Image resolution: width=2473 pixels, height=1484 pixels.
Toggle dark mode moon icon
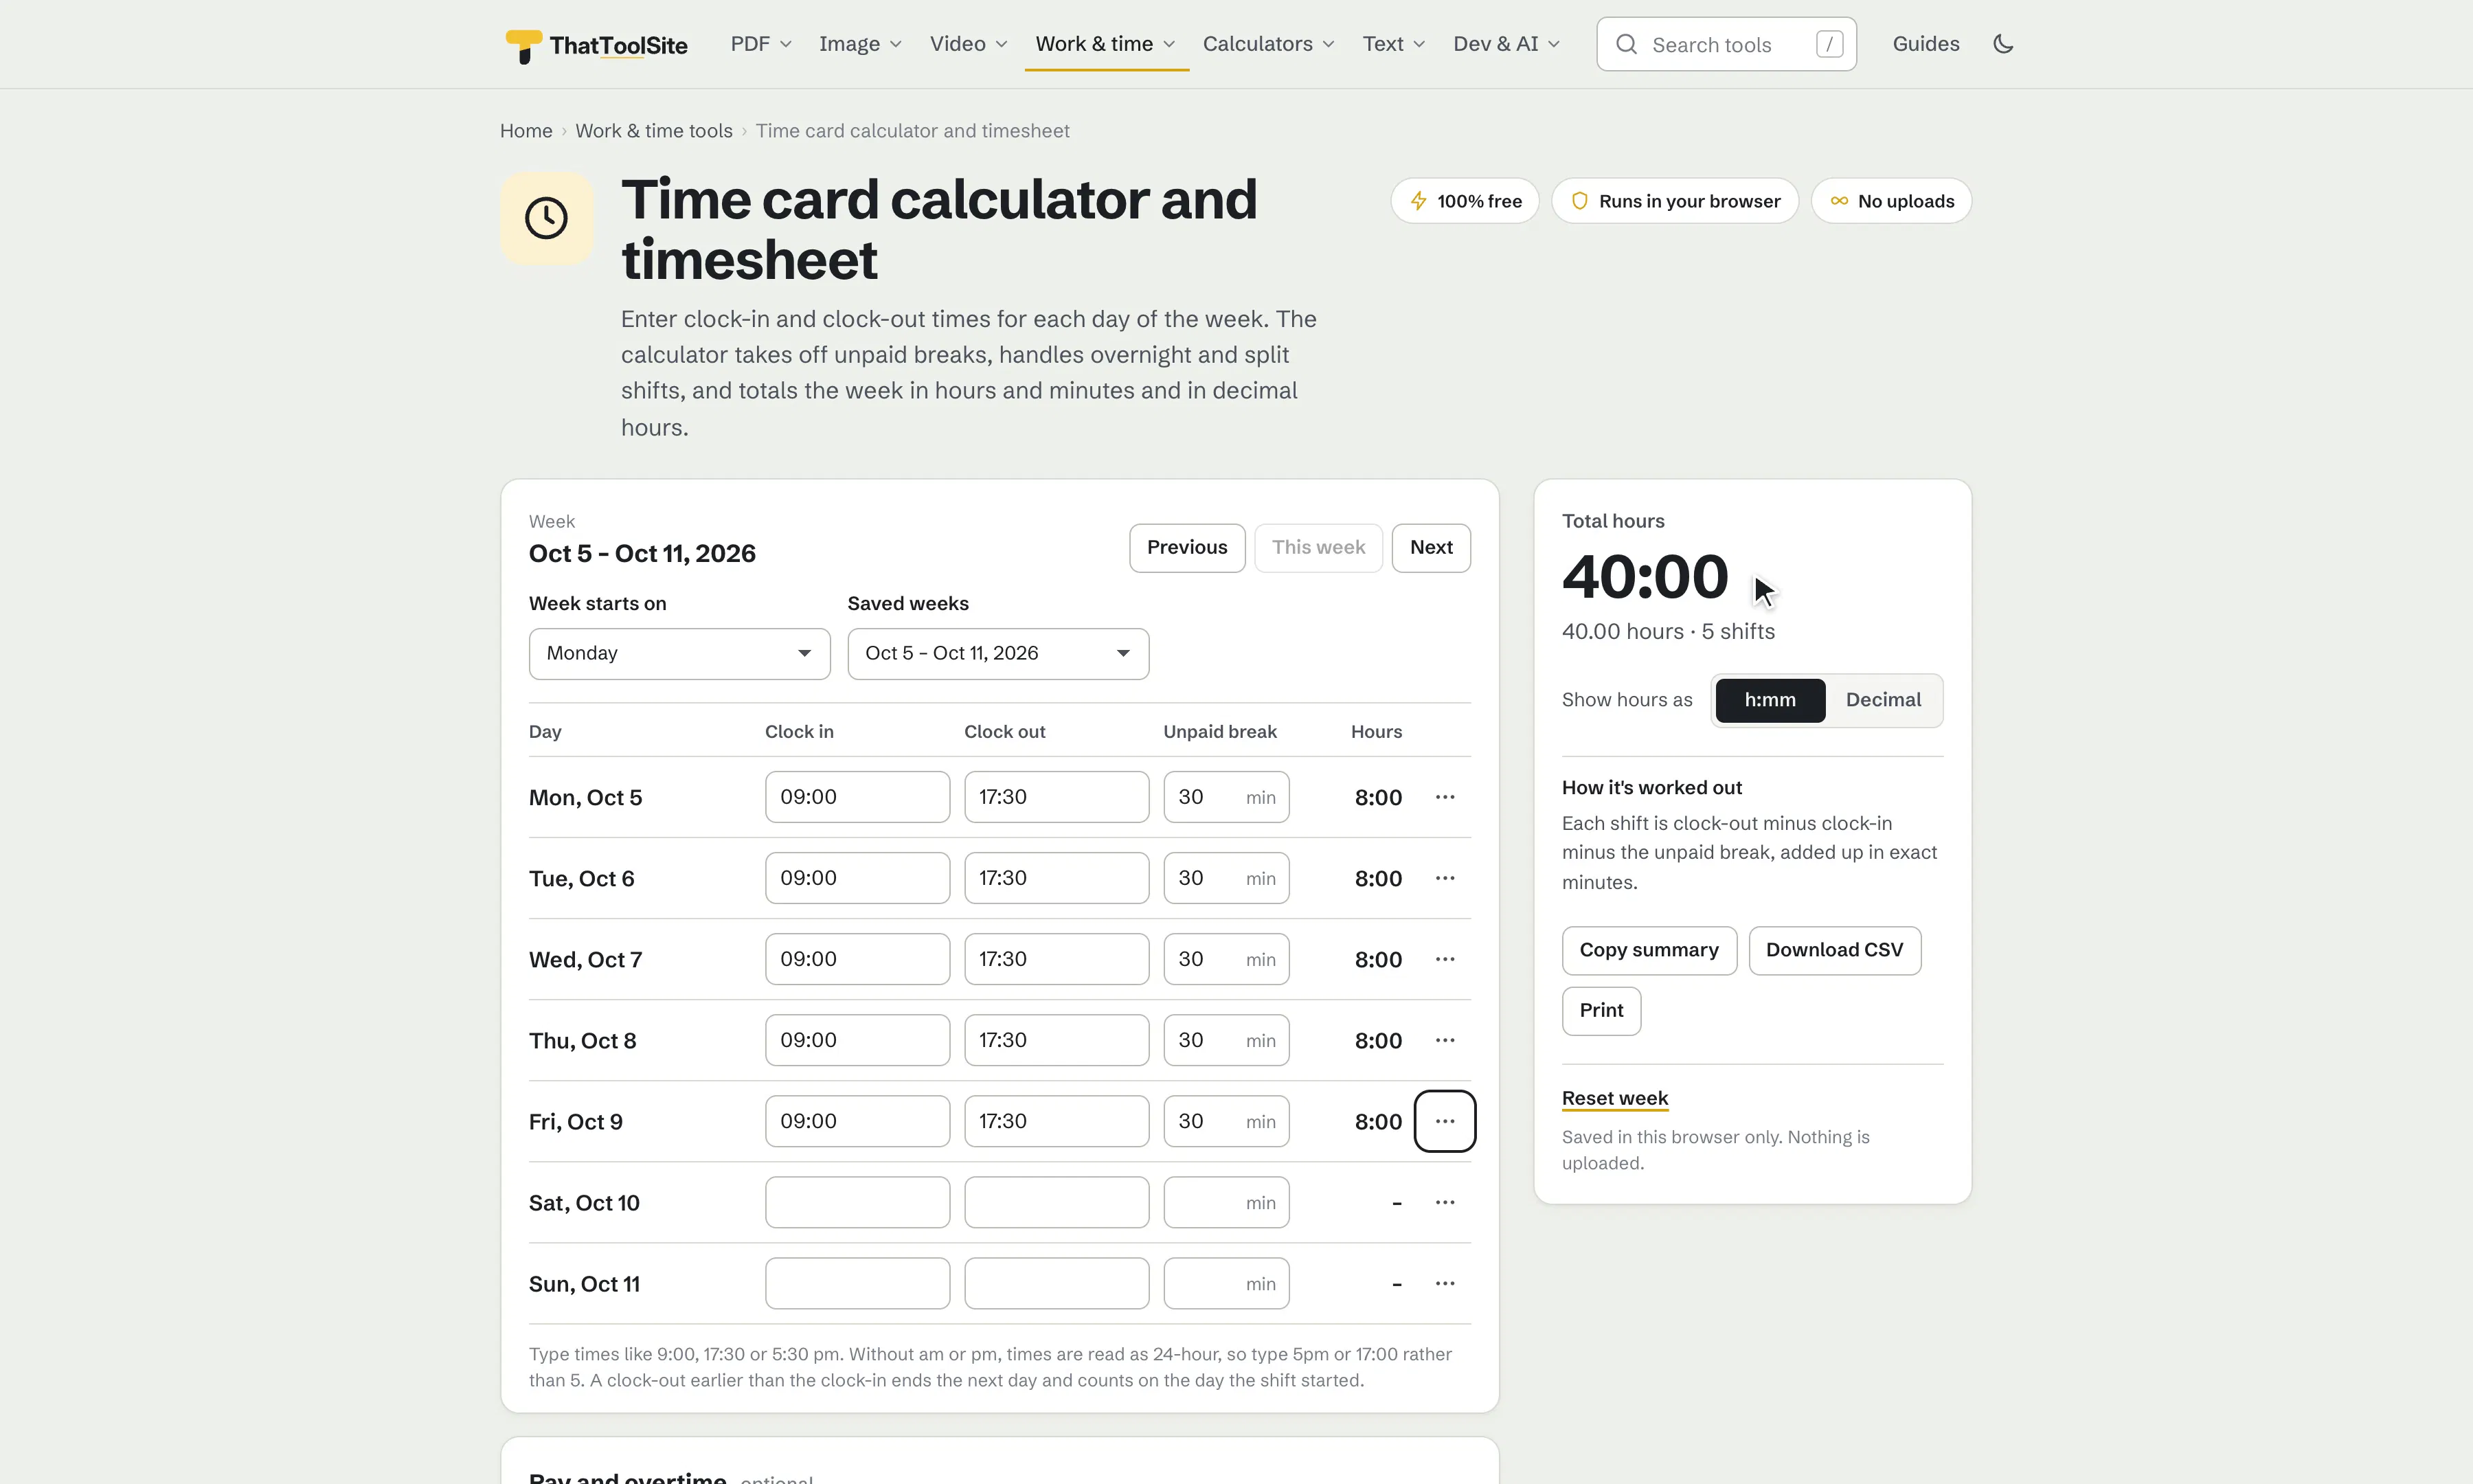pyautogui.click(x=2002, y=44)
